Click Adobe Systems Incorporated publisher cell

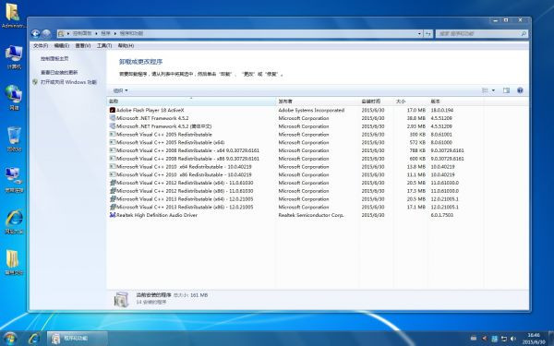(x=311, y=110)
